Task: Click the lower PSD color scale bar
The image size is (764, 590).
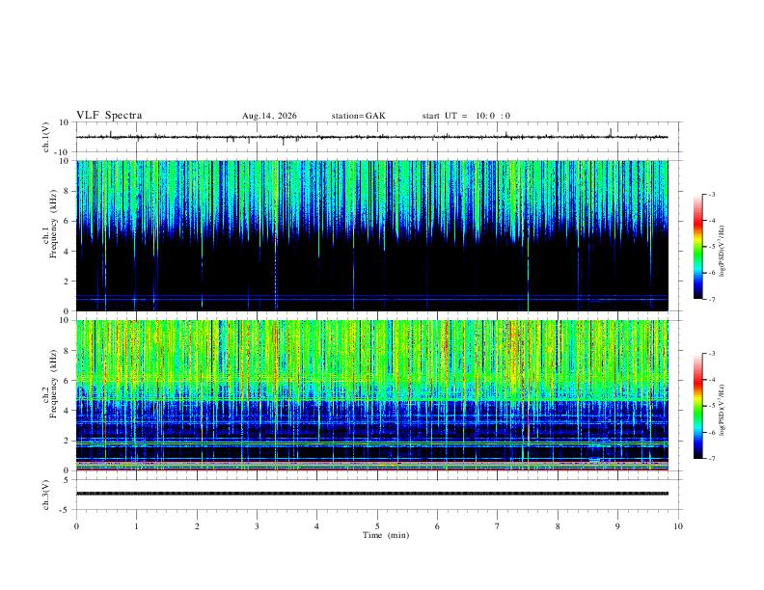Action: (697, 406)
